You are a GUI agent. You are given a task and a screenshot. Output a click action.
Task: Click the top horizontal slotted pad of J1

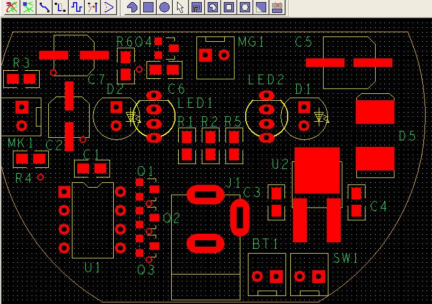(206, 195)
